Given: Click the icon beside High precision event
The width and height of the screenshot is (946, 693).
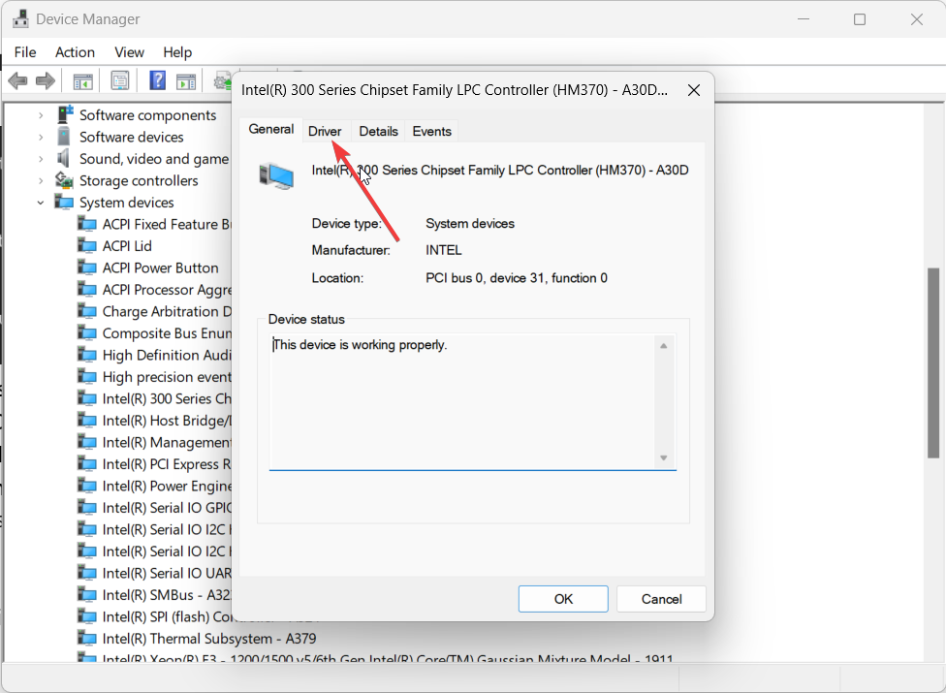Looking at the screenshot, I should click(x=87, y=376).
